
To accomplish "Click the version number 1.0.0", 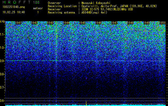I will tap(36, 2).
